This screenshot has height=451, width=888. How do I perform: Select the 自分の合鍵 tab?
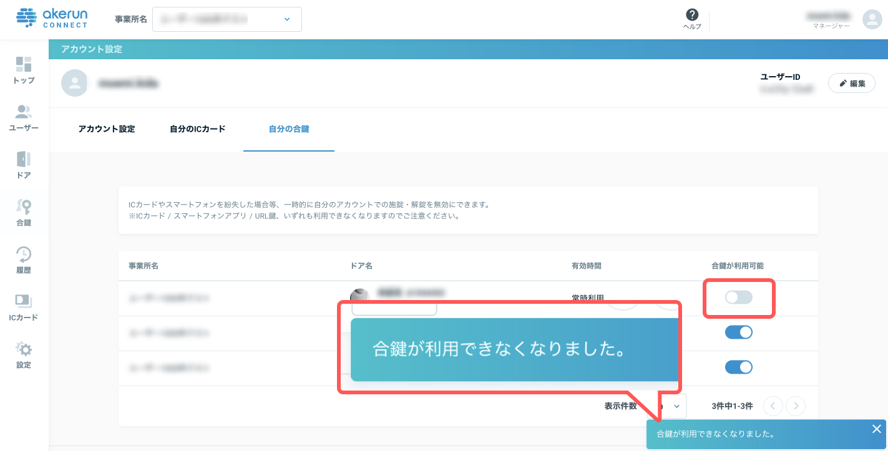[289, 129]
